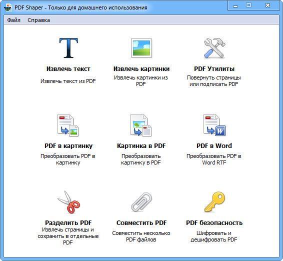Click 'Преобразовать картинку в PDF' description

(141, 159)
